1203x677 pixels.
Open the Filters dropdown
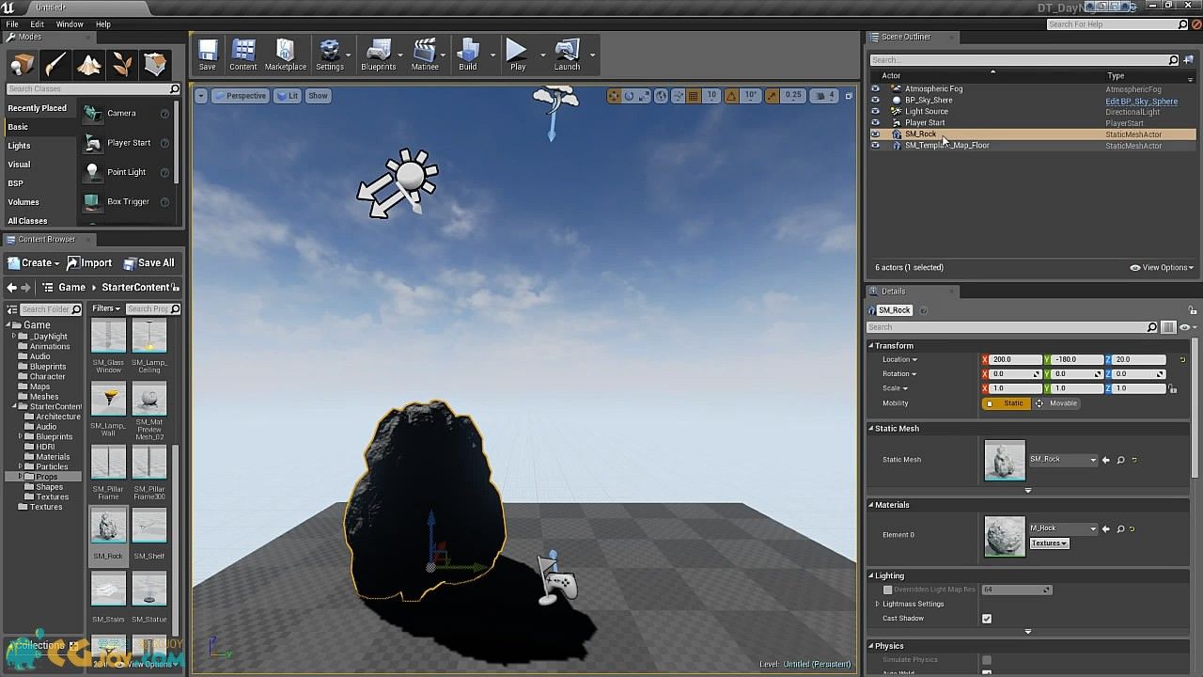(x=106, y=308)
